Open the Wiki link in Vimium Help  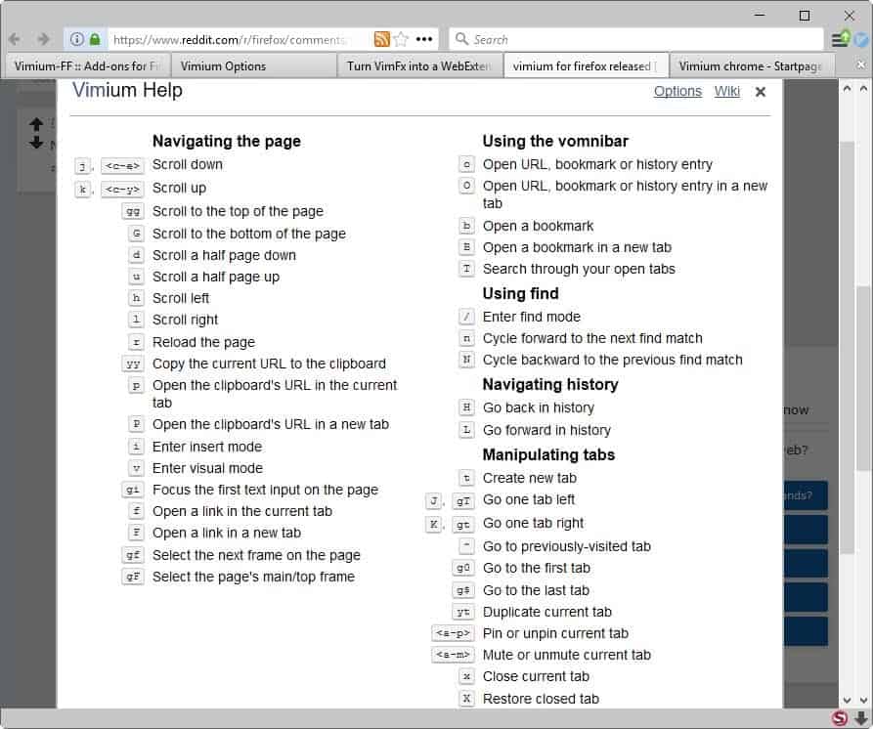click(727, 91)
